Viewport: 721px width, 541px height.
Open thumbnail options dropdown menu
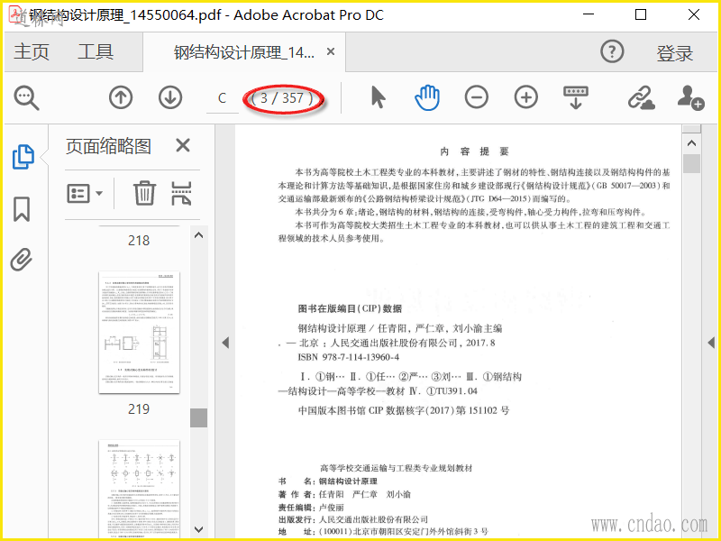pos(85,194)
